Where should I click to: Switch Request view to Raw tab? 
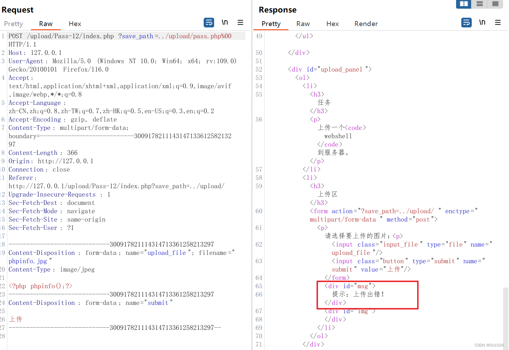click(x=46, y=24)
